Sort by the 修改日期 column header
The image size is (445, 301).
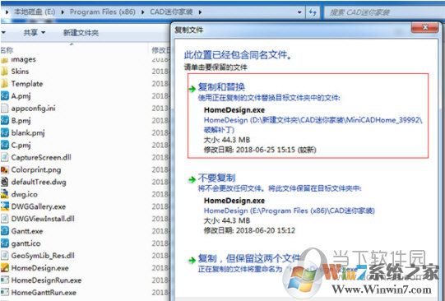pos(160,50)
